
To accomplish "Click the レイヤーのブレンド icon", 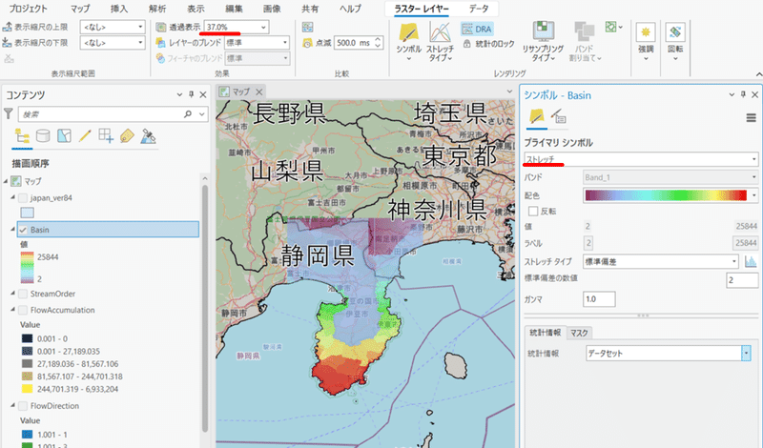I will (160, 43).
